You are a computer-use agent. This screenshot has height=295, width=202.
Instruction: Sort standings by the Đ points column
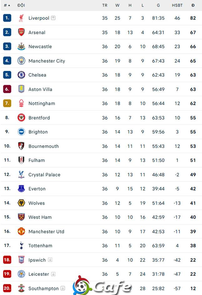[193, 5]
